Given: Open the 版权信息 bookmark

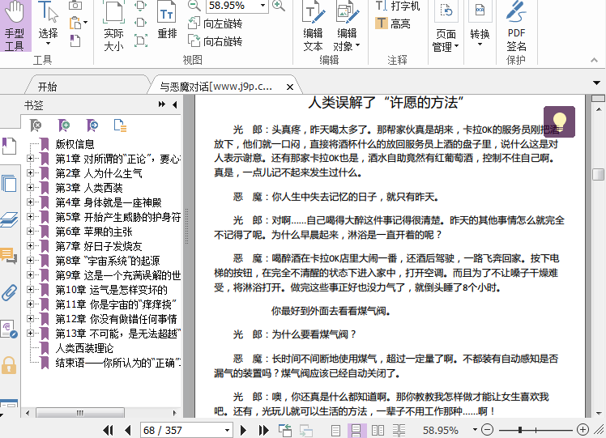Looking at the screenshot, I should tap(75, 144).
